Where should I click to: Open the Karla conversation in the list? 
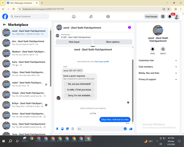(x=25, y=64)
